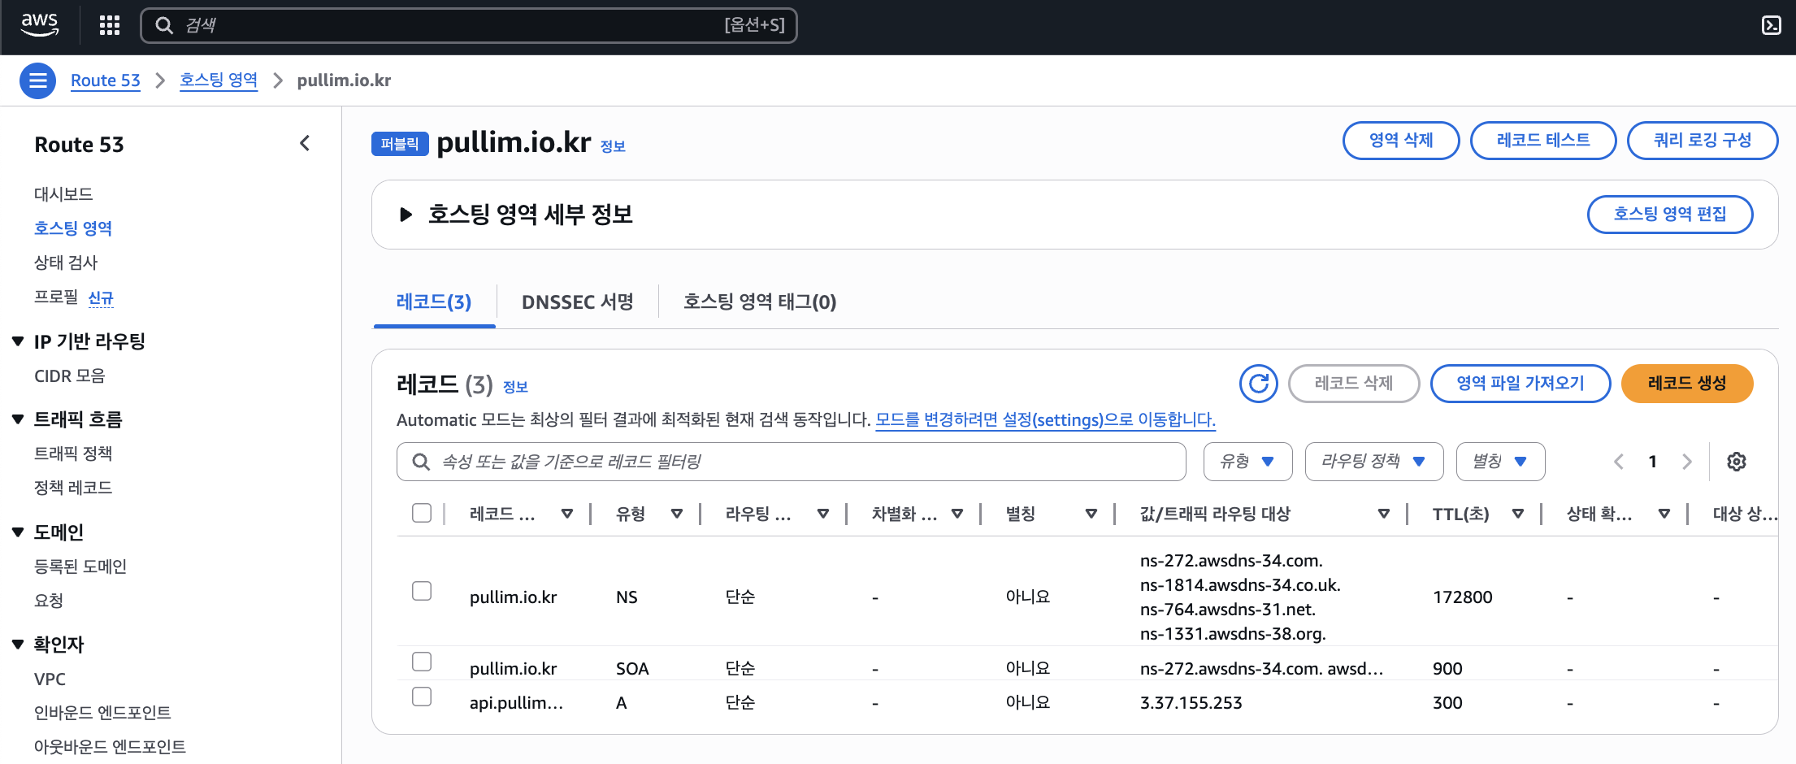This screenshot has height=764, width=1796.
Task: Click import zone file button
Action: [x=1521, y=384]
